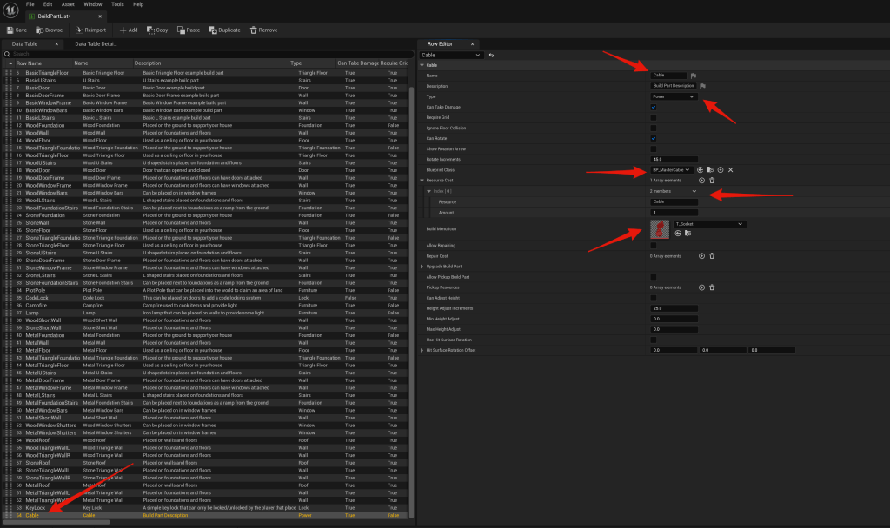The width and height of the screenshot is (890, 528).
Task: Toggle the Allow Repairing checkbox
Action: pos(654,245)
